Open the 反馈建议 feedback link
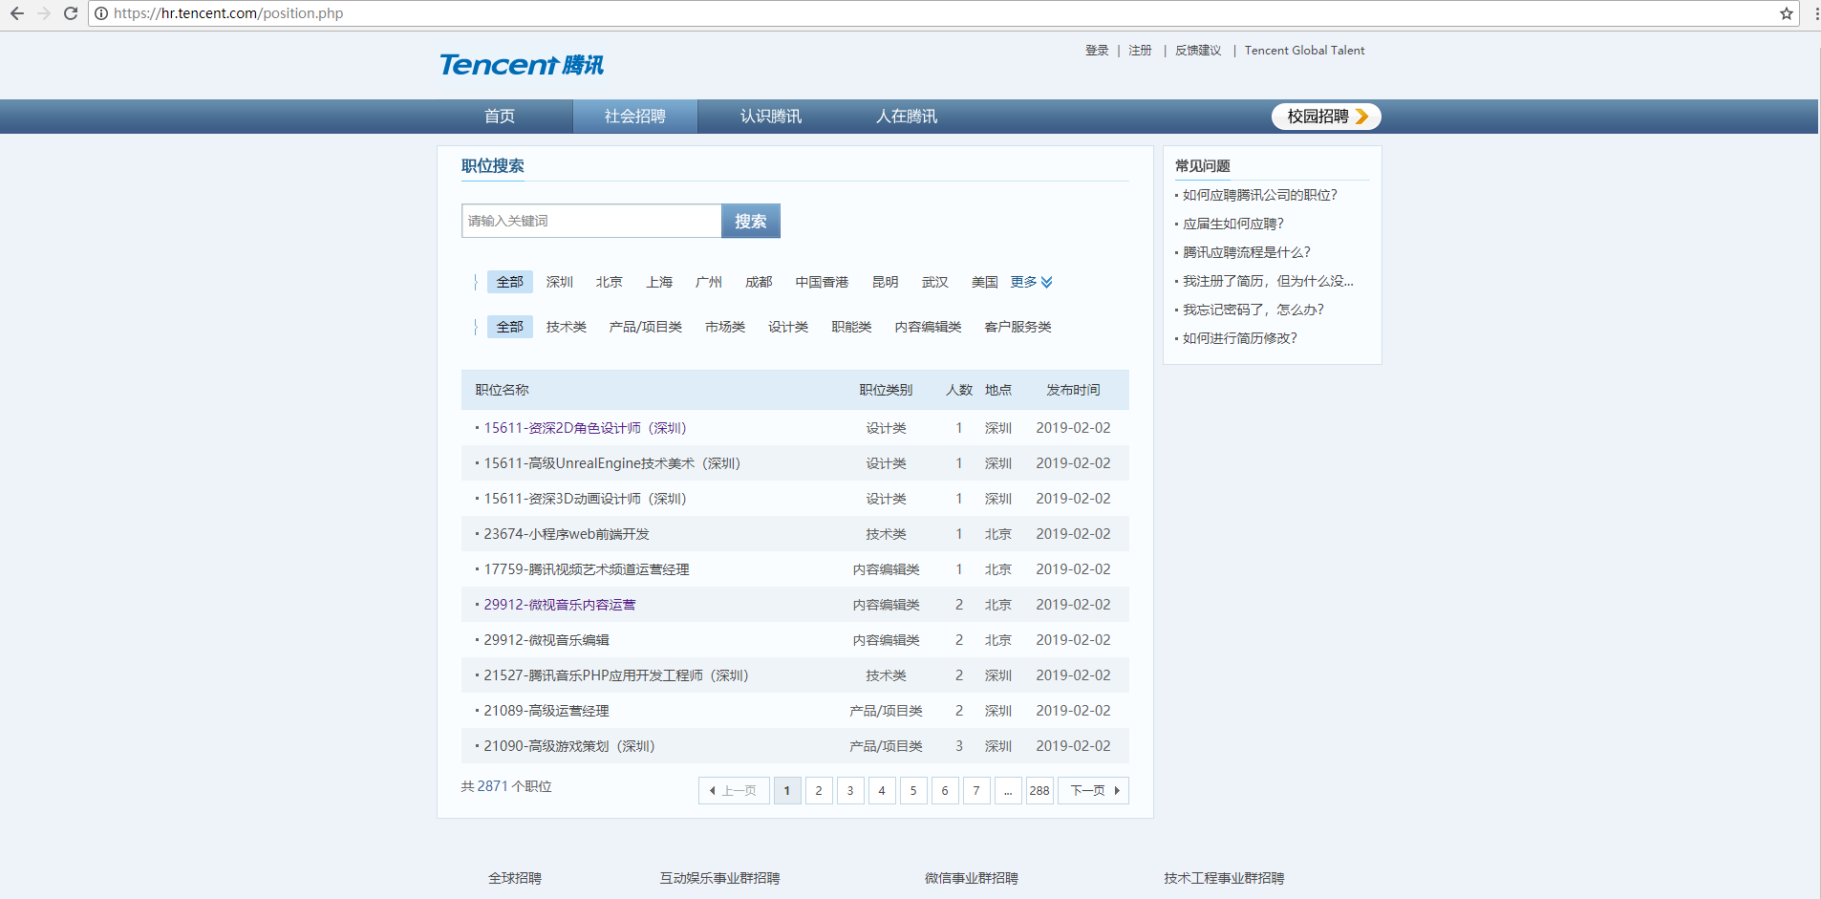The width and height of the screenshot is (1821, 899). click(x=1198, y=51)
